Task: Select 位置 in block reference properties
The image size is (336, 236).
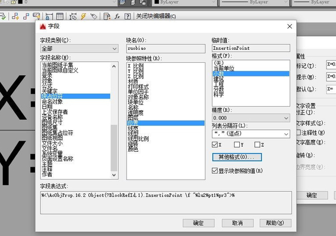Action: pos(166,123)
